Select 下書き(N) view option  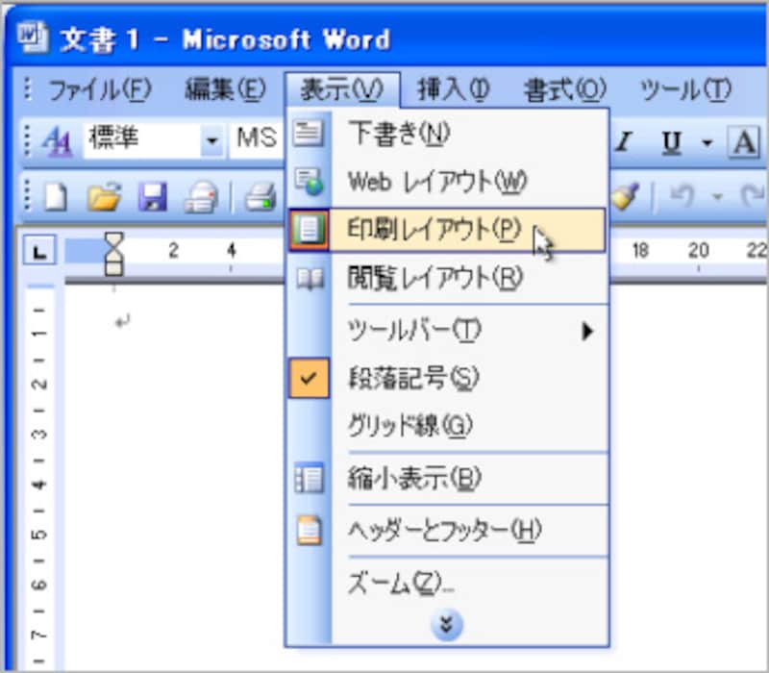click(447, 134)
